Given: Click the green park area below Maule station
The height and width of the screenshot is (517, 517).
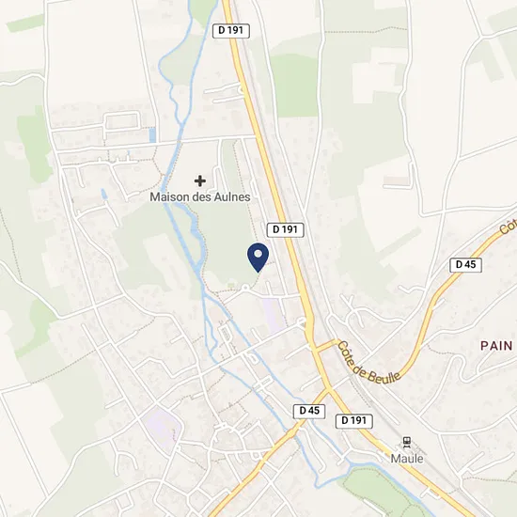Looking at the screenshot, I should click(379, 492).
